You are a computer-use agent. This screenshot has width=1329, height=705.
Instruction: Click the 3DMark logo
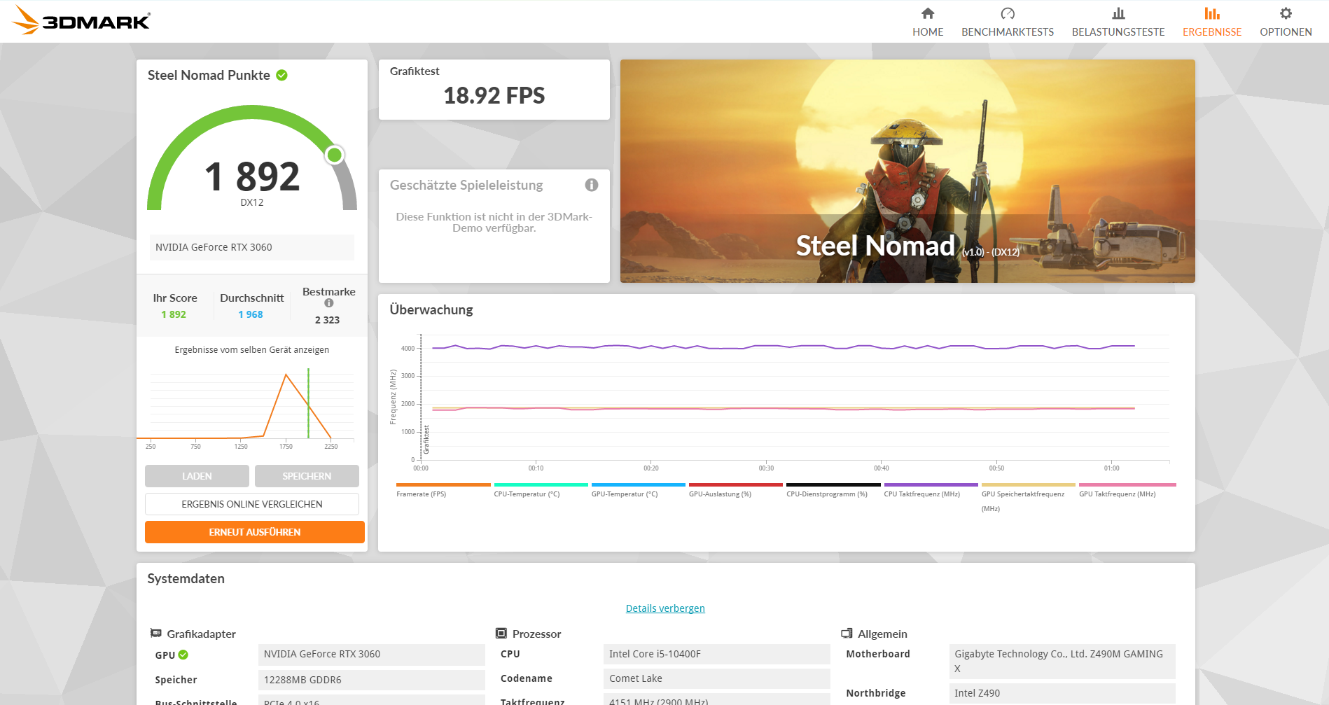coord(81,20)
